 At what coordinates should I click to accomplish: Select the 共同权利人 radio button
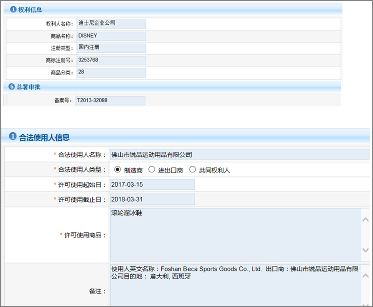pyautogui.click(x=192, y=170)
